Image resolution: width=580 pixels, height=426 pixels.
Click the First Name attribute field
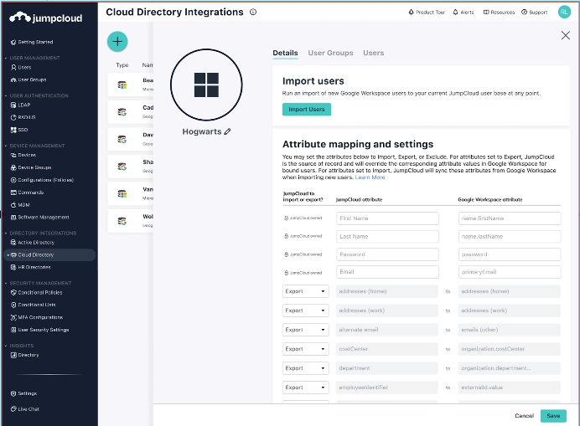(x=387, y=218)
